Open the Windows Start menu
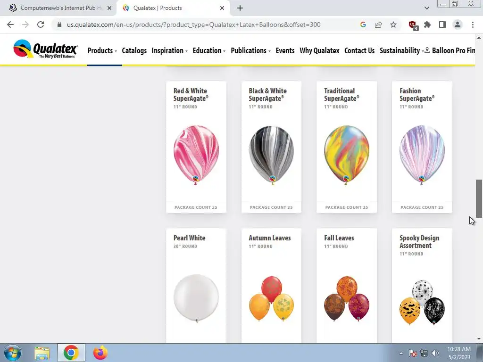Screen dimensions: 483x362 [13, 353]
